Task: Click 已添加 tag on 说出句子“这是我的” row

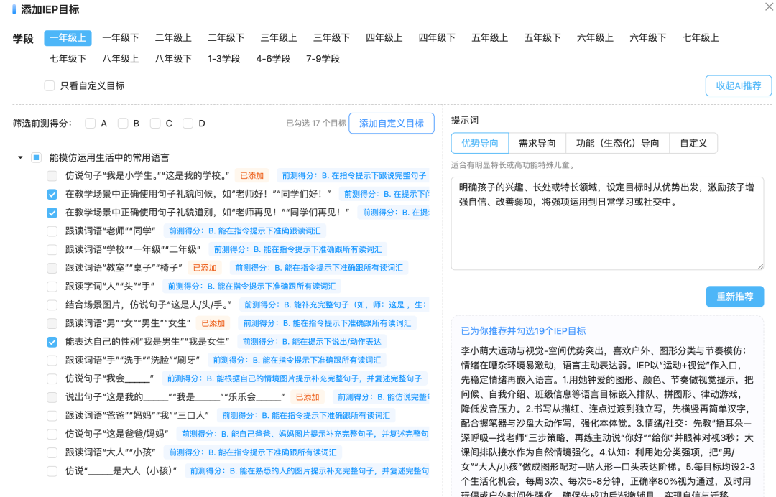Action: (308, 397)
